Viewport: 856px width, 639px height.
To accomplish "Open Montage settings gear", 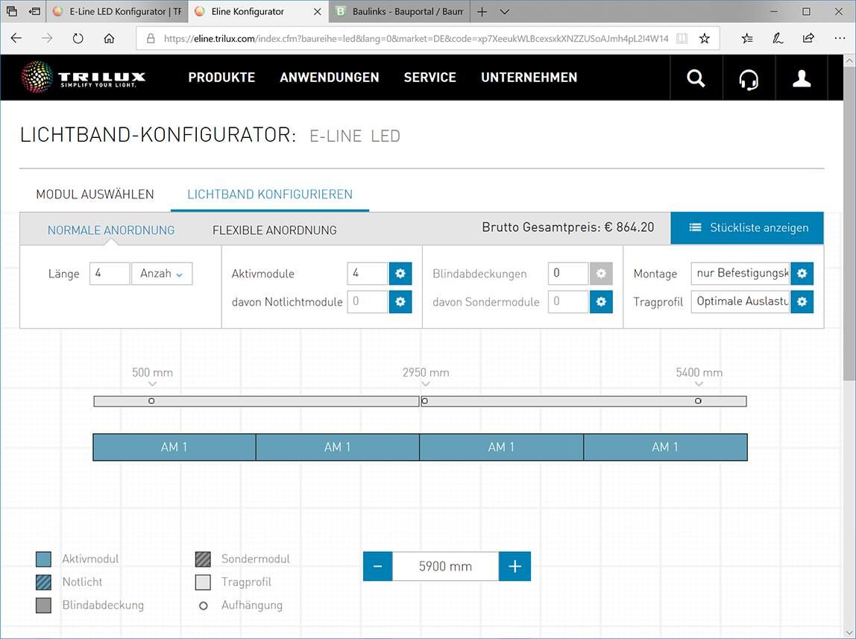I will (x=802, y=274).
